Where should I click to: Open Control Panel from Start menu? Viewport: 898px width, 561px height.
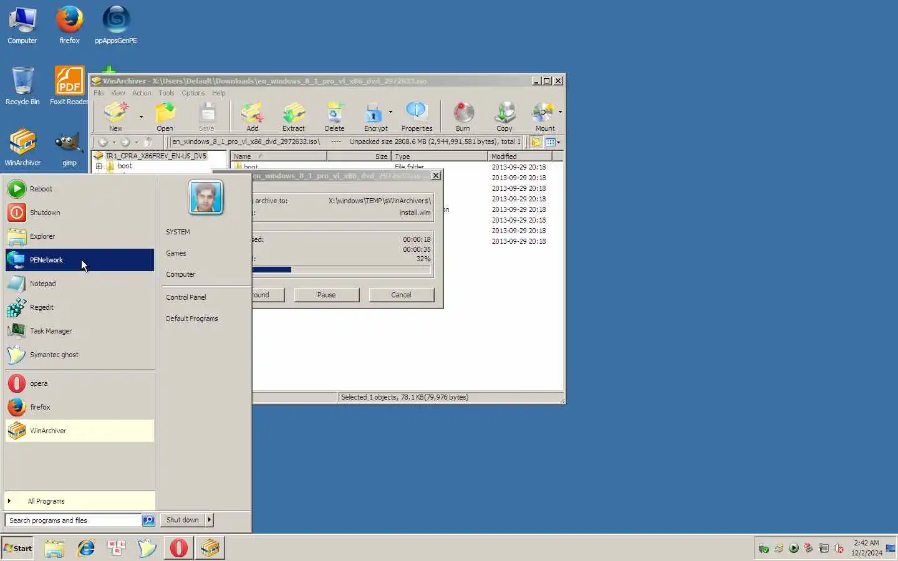click(186, 297)
